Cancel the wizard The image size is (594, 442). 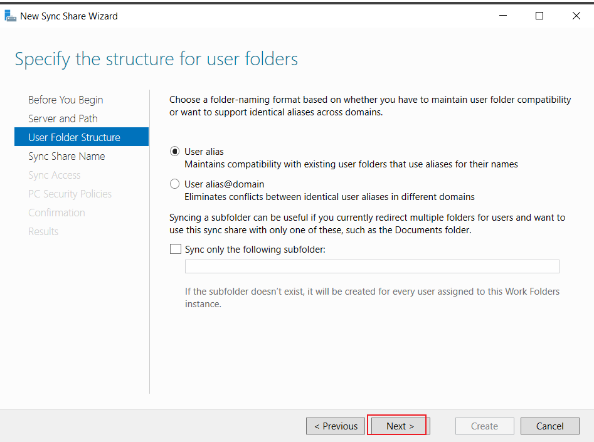pos(549,426)
